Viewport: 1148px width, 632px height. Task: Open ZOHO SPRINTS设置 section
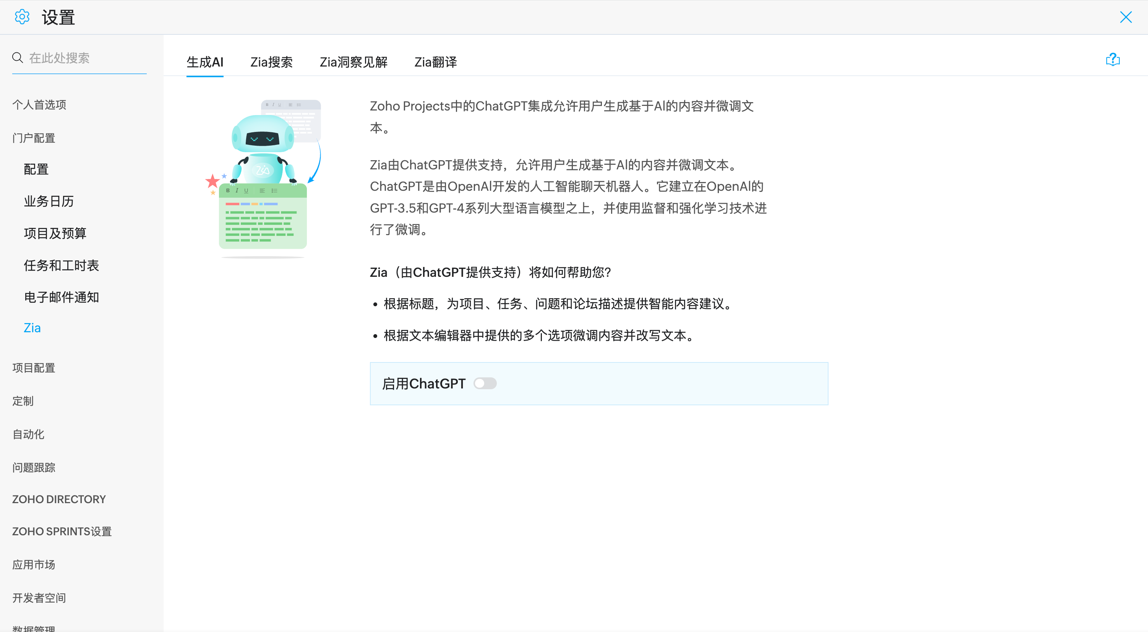coord(62,532)
